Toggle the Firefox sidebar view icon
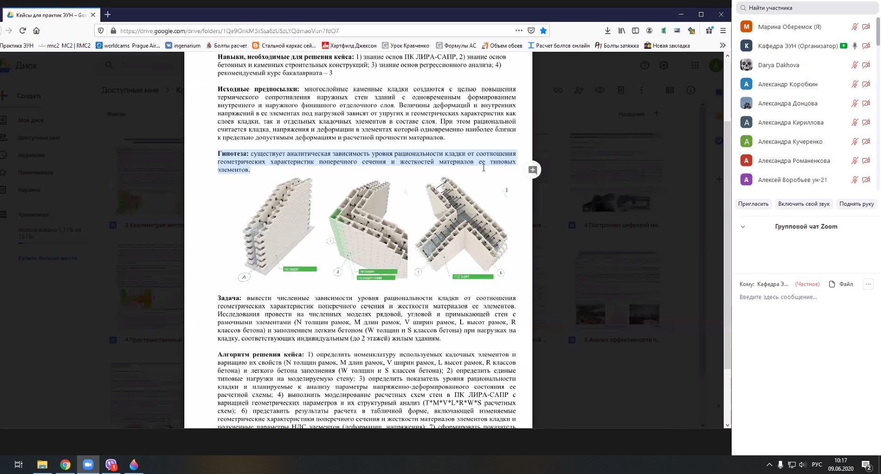 (x=636, y=31)
